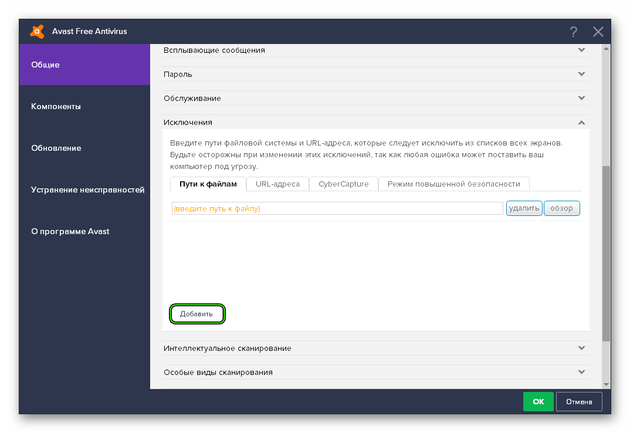630x433 pixels.
Task: Switch to the URL-адреса tab
Action: click(x=277, y=184)
